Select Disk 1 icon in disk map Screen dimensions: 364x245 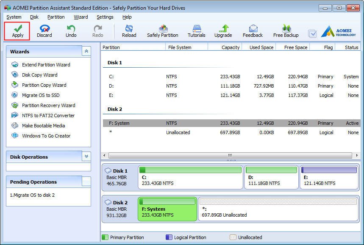tap(108, 171)
